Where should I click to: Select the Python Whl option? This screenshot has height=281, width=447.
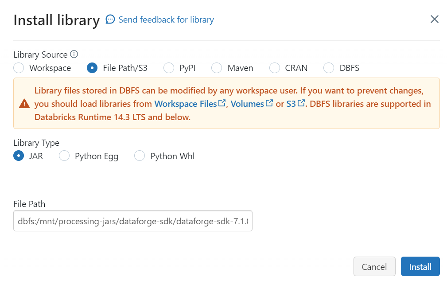[140, 156]
